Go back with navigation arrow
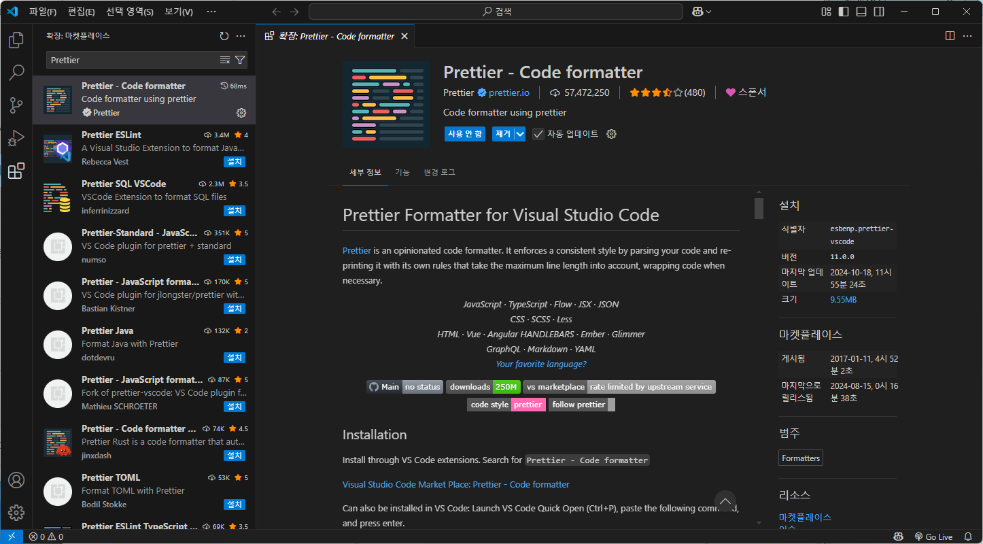This screenshot has height=544, width=983. pos(276,12)
